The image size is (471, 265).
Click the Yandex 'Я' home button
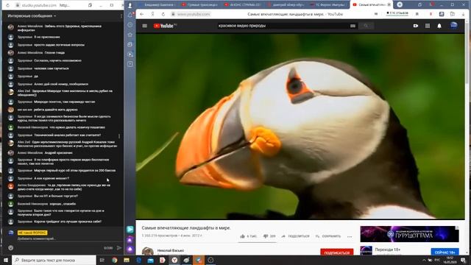click(x=152, y=14)
